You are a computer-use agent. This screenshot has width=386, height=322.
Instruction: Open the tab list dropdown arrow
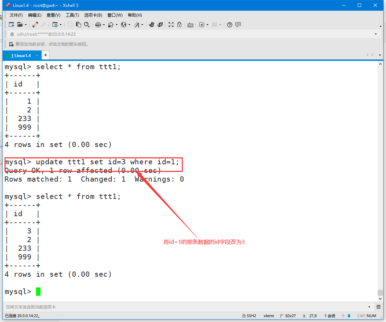(380, 55)
